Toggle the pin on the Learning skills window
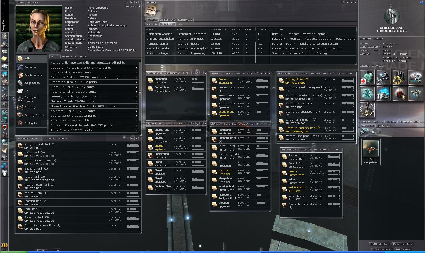The image size is (425, 253). tap(132, 138)
